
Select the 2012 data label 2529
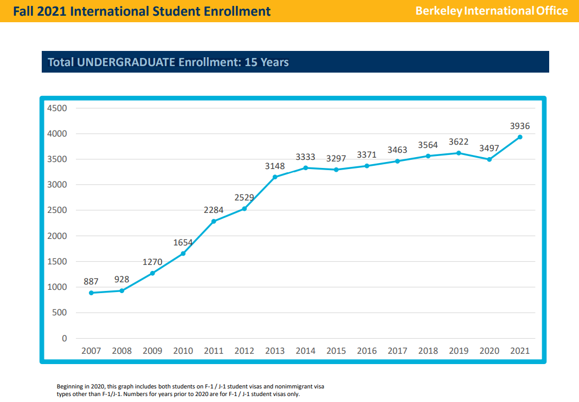(244, 198)
